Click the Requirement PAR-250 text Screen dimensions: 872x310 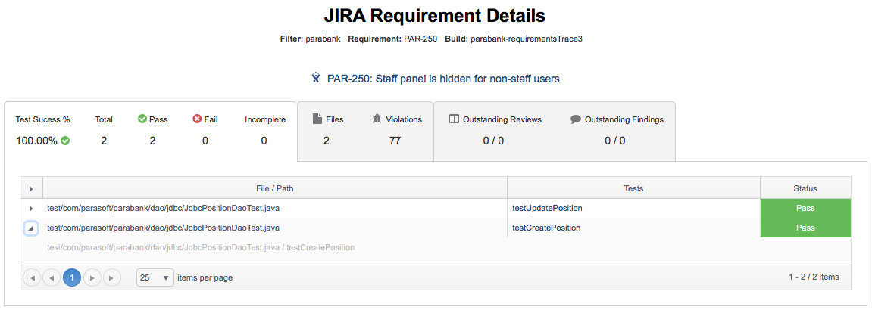point(392,40)
